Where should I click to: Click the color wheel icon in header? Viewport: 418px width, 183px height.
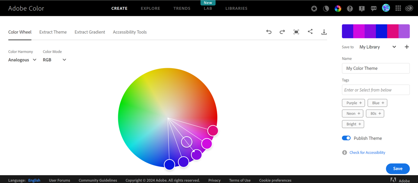pos(338,9)
